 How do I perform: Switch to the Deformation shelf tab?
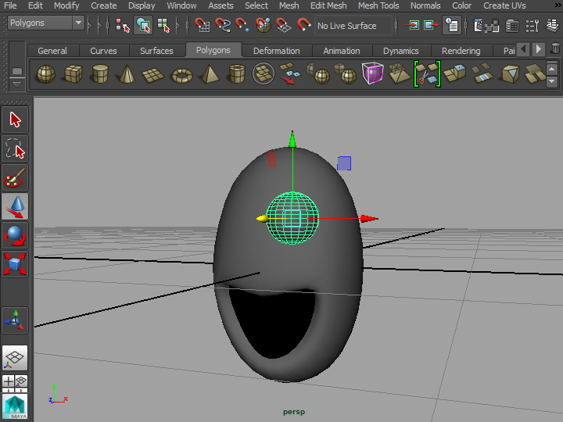pos(276,51)
